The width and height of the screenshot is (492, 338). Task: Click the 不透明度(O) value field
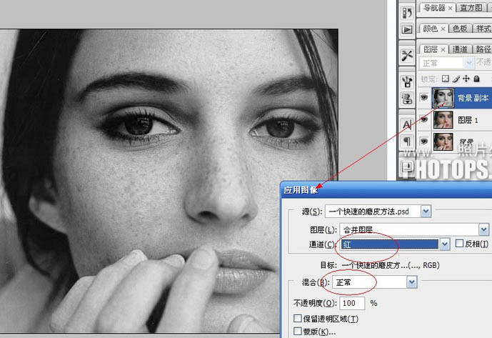352,303
